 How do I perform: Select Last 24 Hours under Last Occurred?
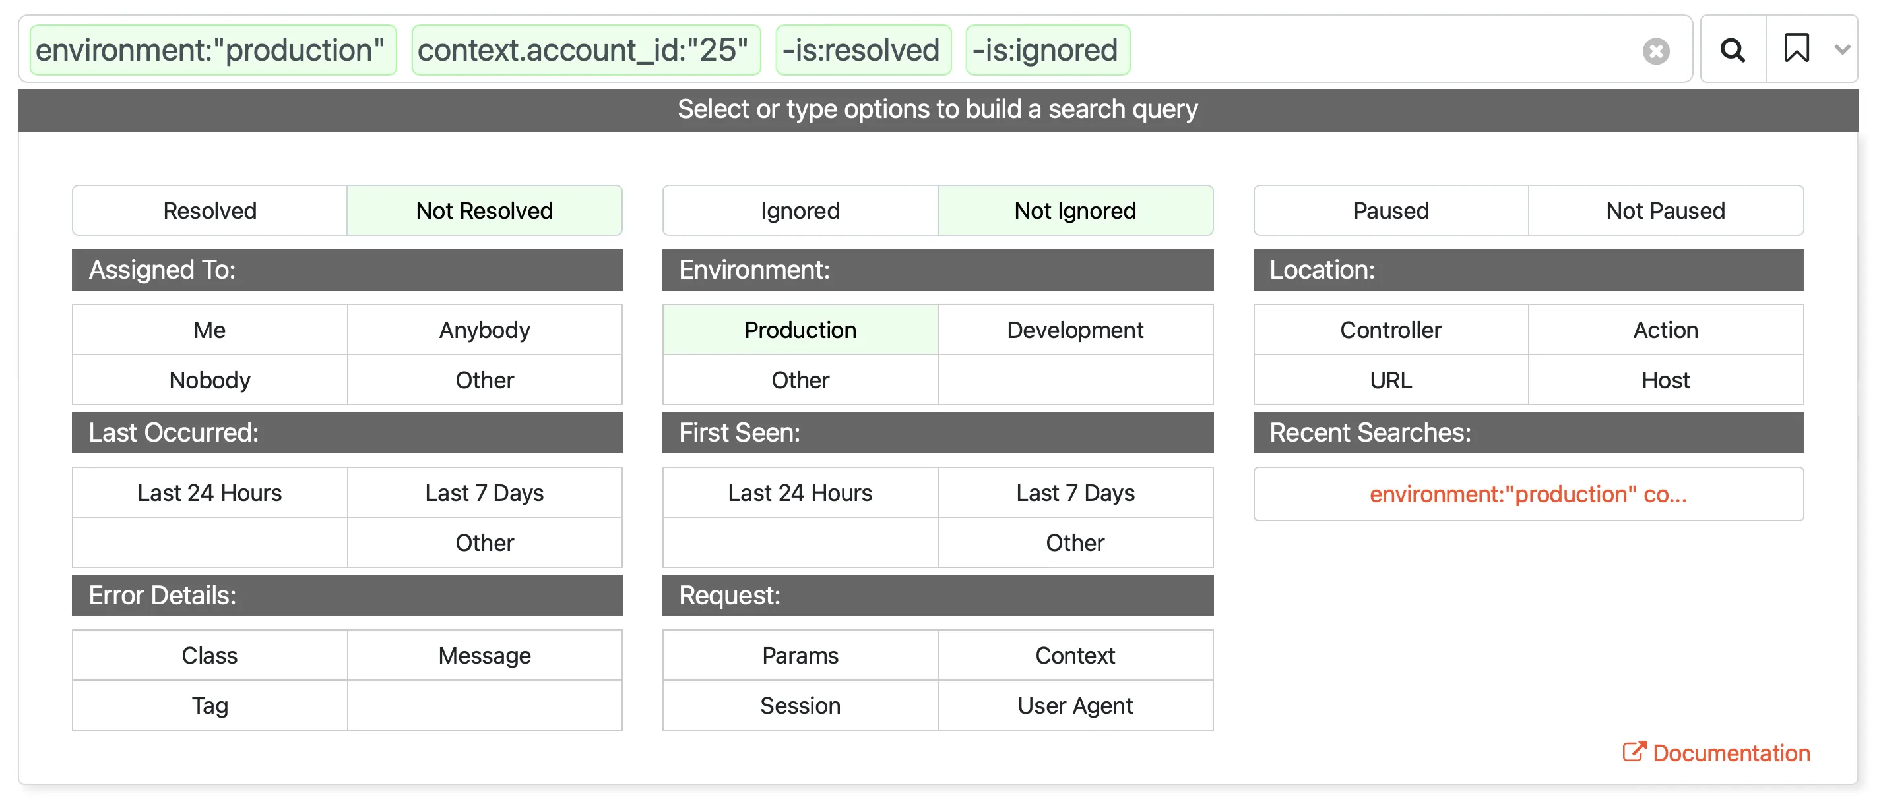point(209,492)
